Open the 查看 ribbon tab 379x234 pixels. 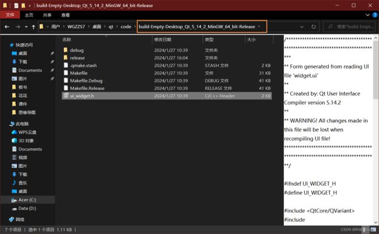point(65,15)
